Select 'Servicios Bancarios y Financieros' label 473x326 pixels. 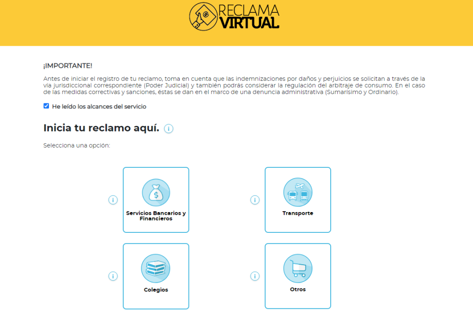[156, 216]
